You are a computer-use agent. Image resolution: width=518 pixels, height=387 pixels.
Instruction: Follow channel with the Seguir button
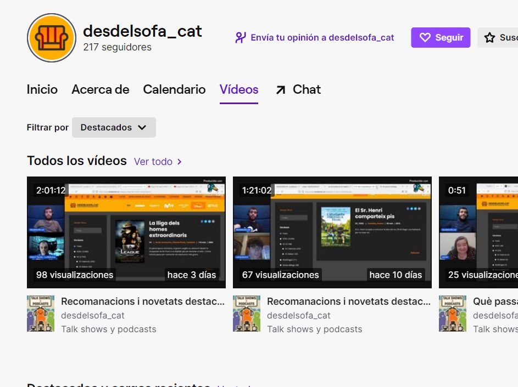pos(441,38)
